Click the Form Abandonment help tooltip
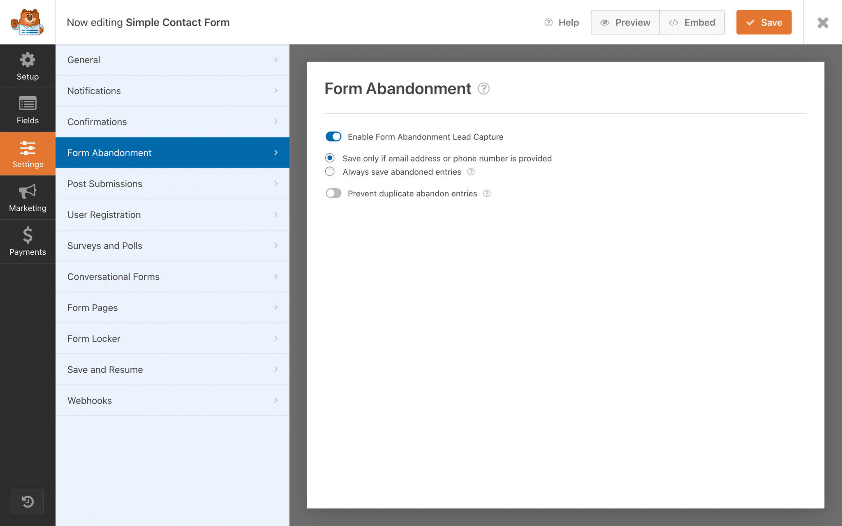 (484, 89)
